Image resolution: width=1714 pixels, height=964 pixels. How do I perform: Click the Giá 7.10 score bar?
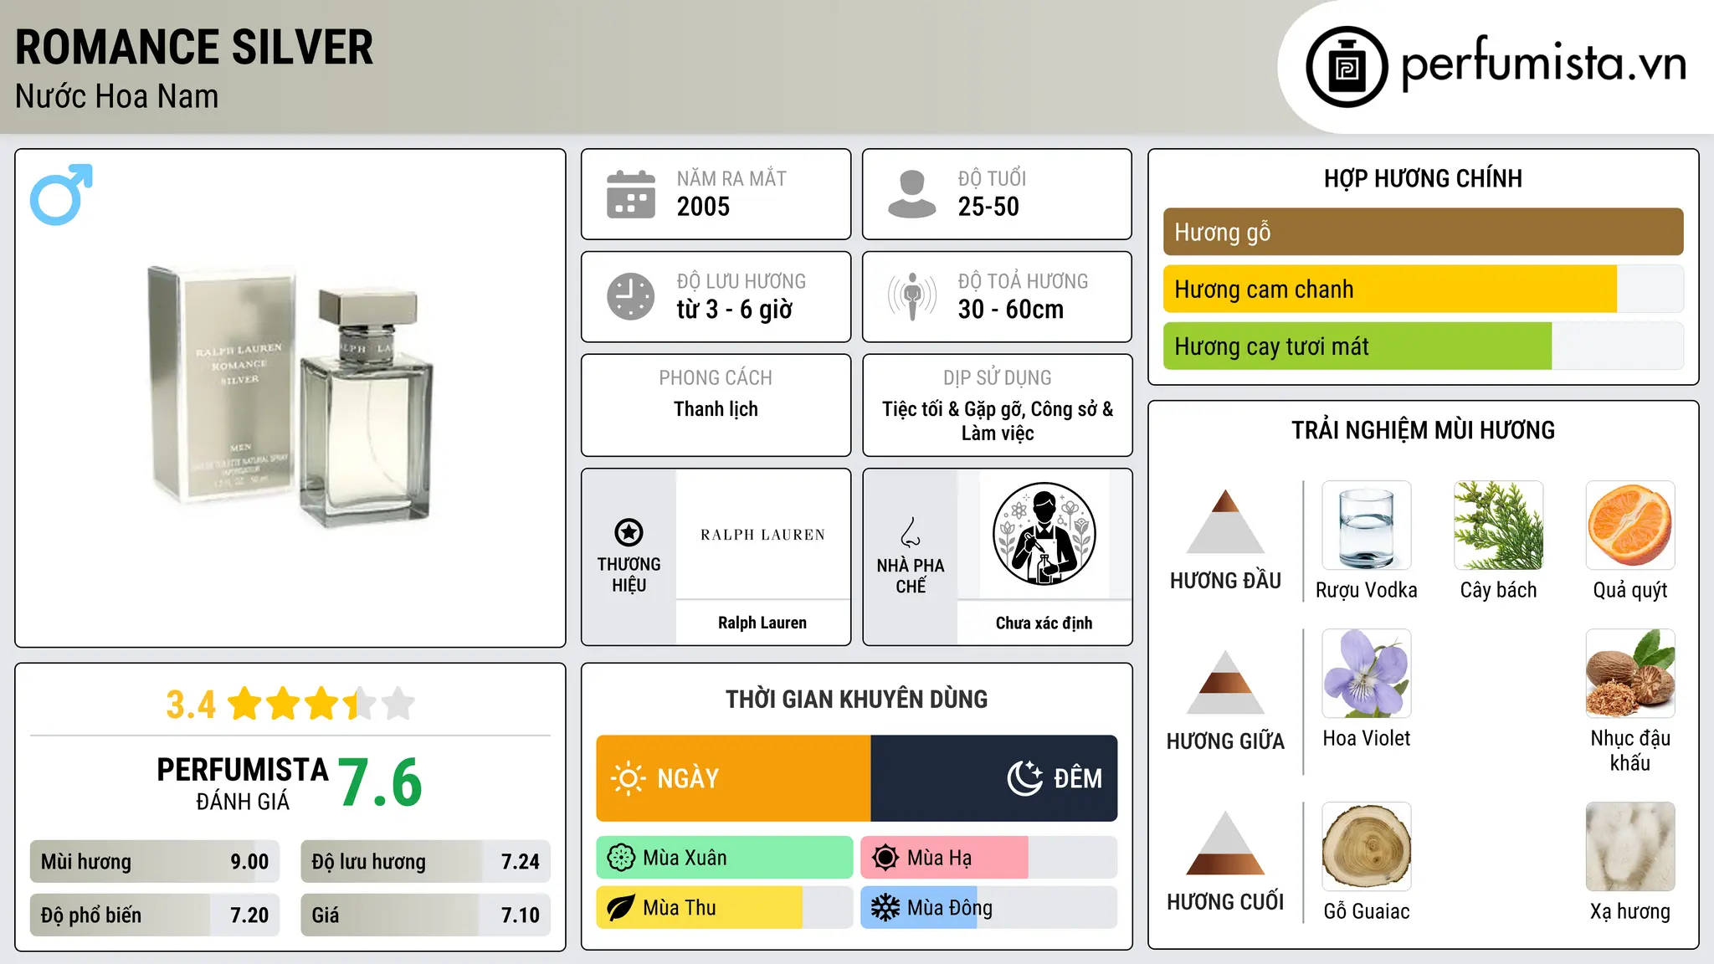click(425, 915)
